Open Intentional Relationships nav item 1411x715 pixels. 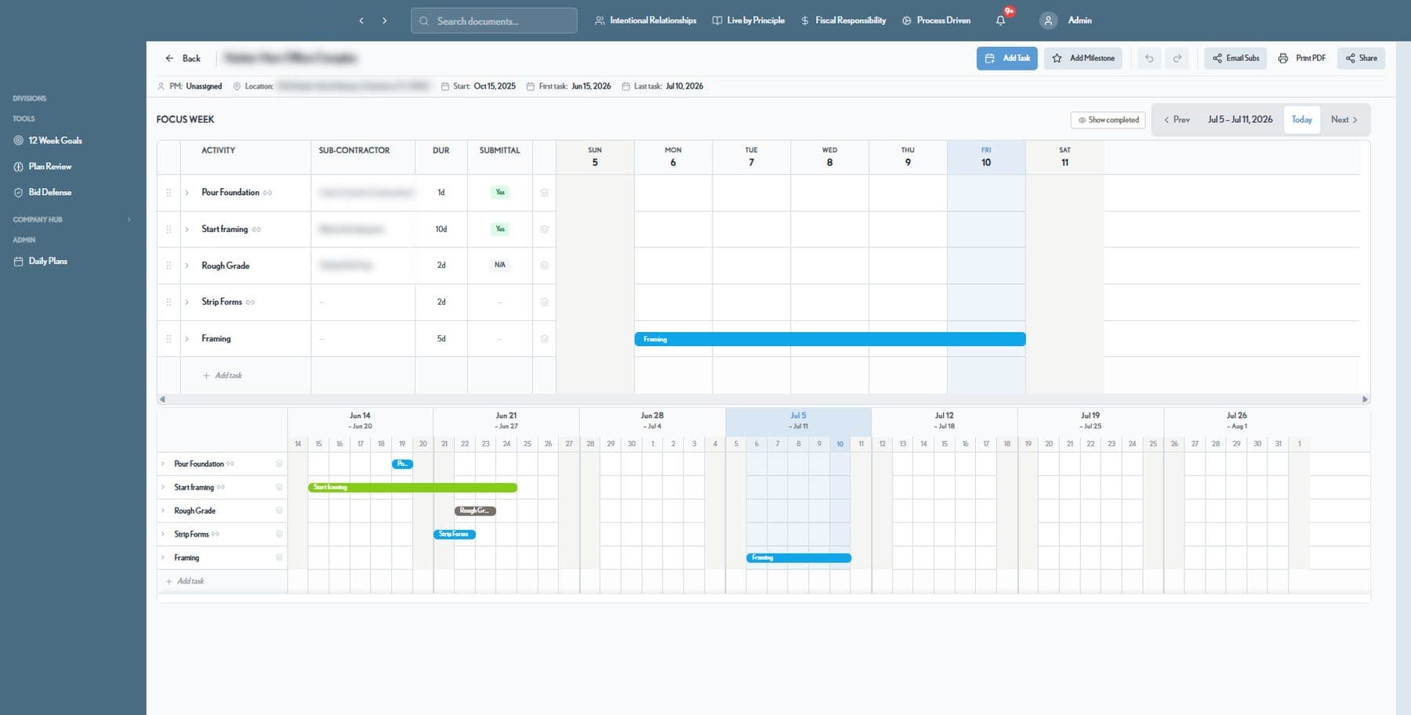pos(645,20)
